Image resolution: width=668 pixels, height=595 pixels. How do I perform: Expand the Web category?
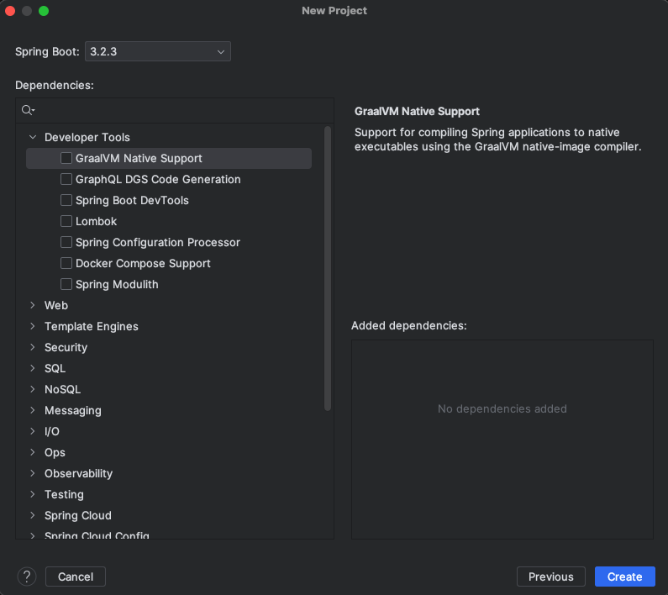33,305
